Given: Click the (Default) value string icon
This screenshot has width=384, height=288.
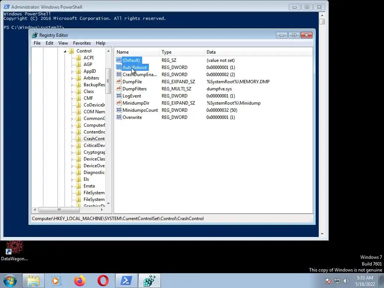Looking at the screenshot, I should click(119, 60).
